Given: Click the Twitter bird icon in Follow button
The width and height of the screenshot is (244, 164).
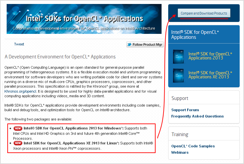Looking at the screenshot, I should pyautogui.click(x=129, y=44).
